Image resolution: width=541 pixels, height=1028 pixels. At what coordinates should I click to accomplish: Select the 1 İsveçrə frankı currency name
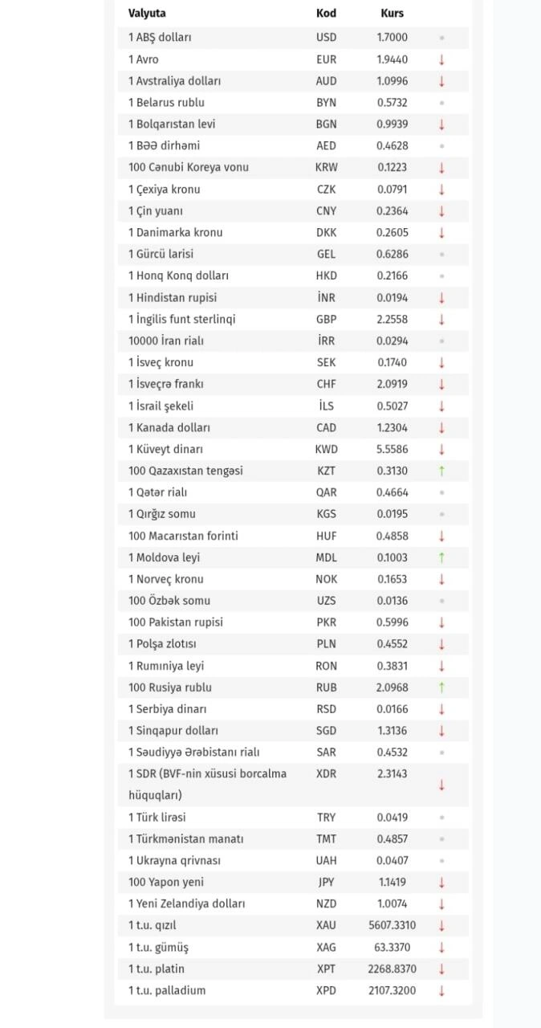[x=166, y=384]
